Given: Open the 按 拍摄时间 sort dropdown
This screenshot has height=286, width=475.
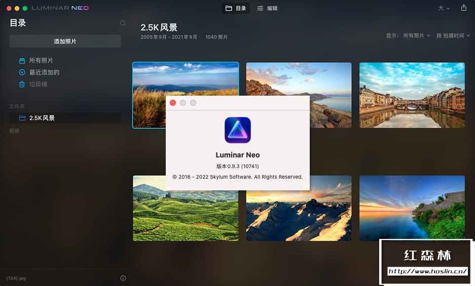Looking at the screenshot, I should 453,36.
